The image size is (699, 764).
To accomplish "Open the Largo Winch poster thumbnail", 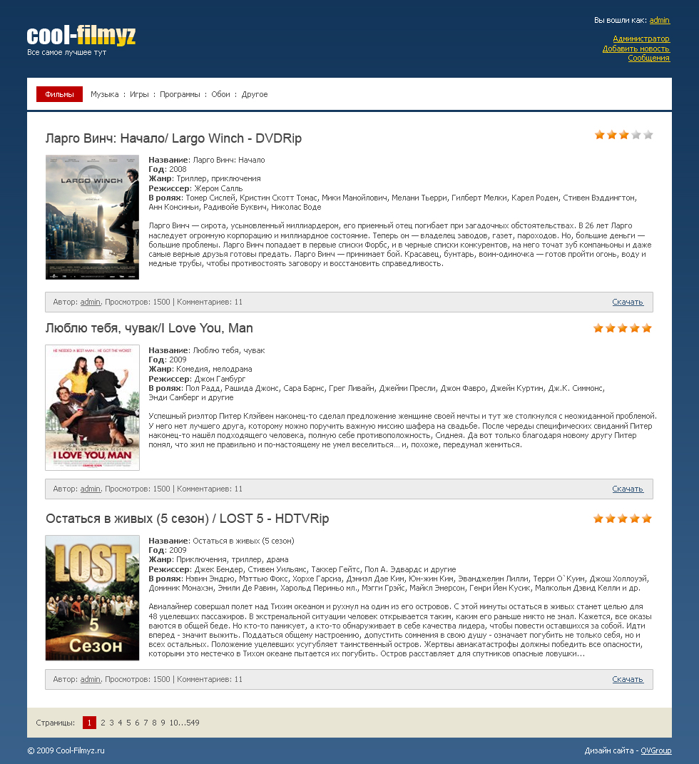I will [92, 218].
